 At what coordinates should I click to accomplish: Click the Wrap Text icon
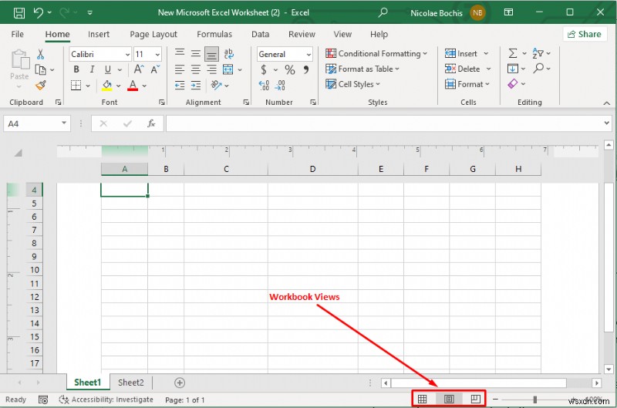click(228, 53)
